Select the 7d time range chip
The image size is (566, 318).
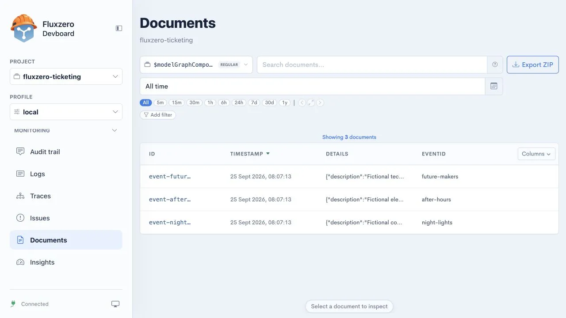point(254,102)
